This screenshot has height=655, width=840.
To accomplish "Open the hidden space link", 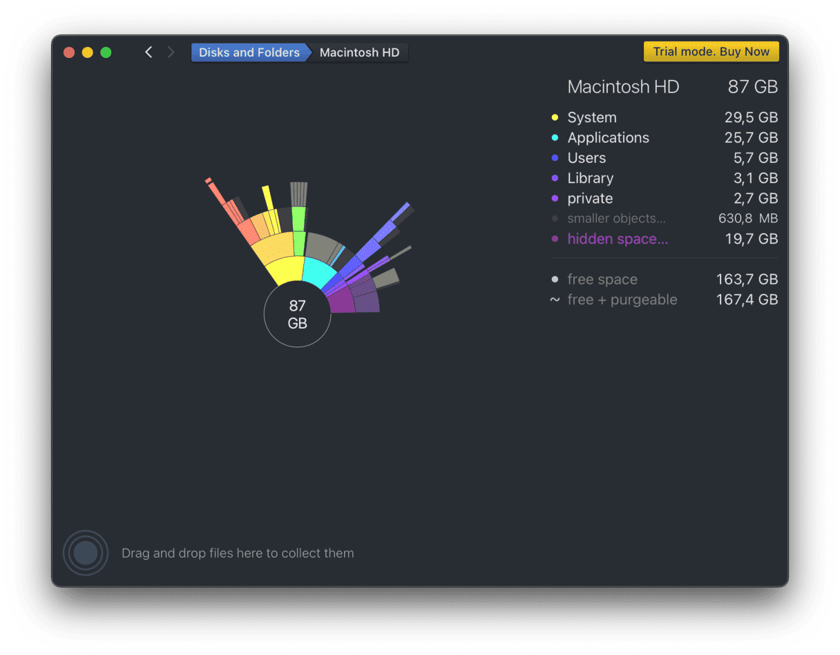I will (618, 239).
